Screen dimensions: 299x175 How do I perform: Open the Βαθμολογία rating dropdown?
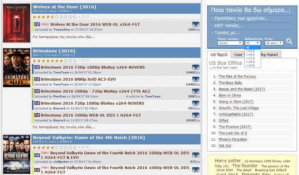pos(252,43)
